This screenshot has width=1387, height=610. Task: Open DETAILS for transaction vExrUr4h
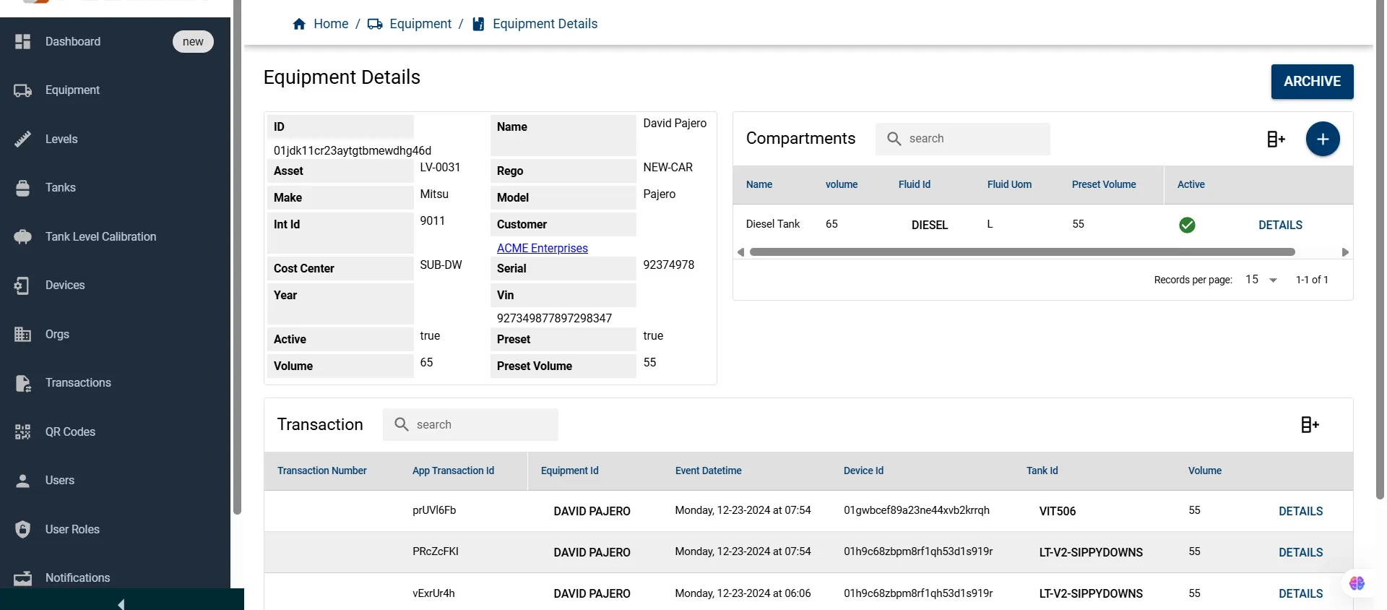coord(1300,594)
